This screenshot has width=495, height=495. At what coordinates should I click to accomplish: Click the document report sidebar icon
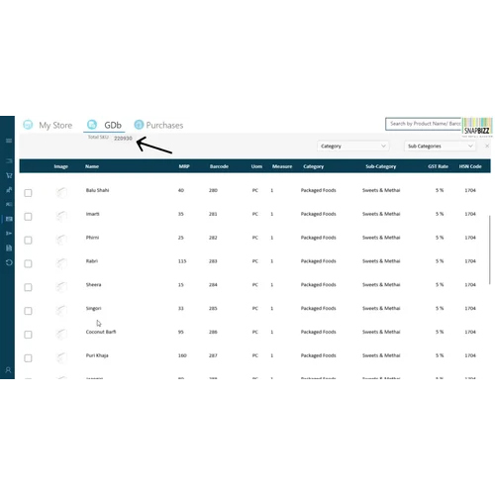click(x=9, y=247)
